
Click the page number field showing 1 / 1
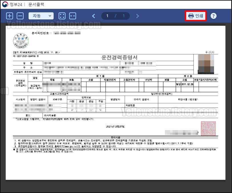[116, 16]
